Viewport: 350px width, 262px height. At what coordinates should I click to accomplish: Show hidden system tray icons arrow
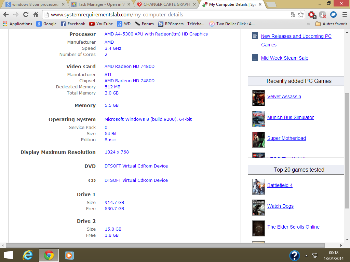click(307, 256)
